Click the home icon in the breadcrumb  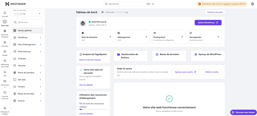[x=102, y=12]
